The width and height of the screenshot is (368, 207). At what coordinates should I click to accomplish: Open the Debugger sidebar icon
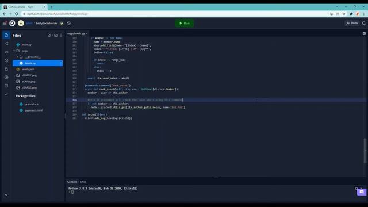[x=6, y=52]
